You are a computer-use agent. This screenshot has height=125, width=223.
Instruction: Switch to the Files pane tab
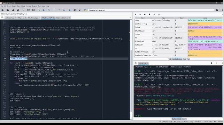tap(188, 59)
